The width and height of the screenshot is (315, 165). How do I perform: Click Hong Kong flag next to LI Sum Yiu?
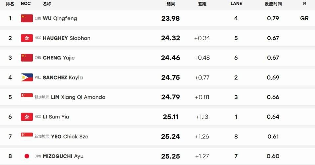(x=27, y=117)
